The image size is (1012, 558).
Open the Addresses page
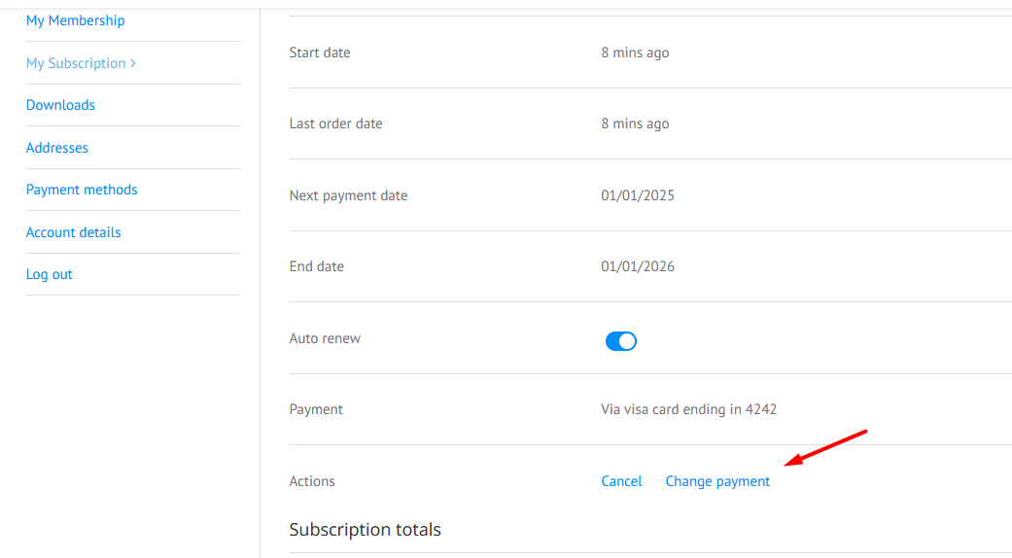click(x=56, y=148)
